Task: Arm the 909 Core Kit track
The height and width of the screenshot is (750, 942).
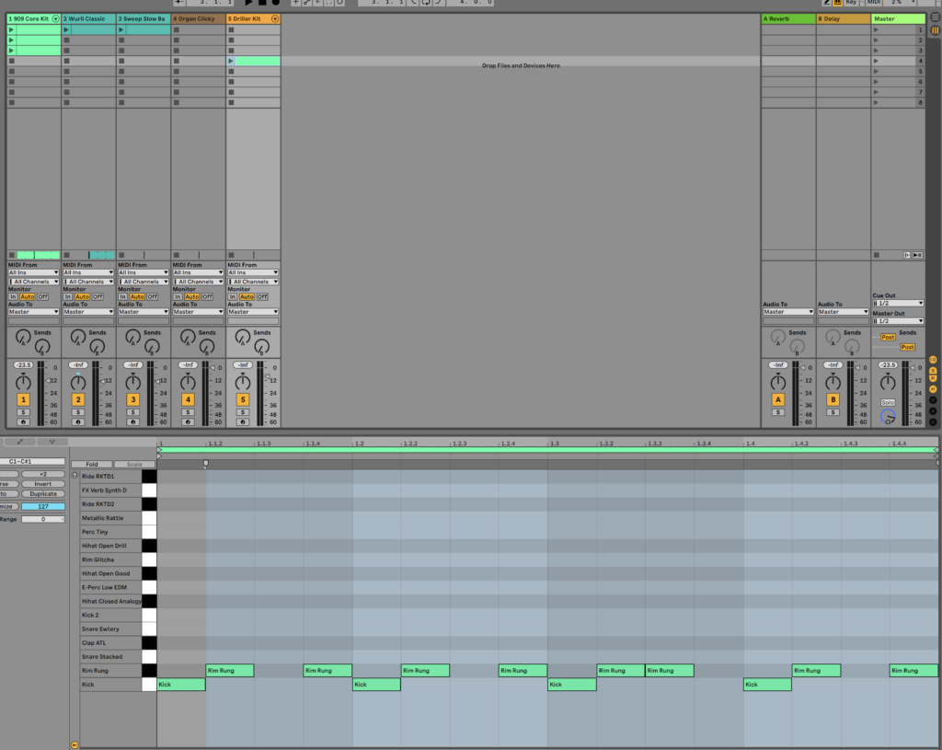Action: [x=23, y=421]
